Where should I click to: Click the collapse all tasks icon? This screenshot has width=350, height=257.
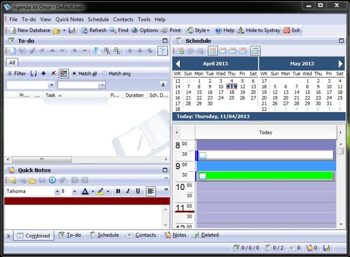117,51
